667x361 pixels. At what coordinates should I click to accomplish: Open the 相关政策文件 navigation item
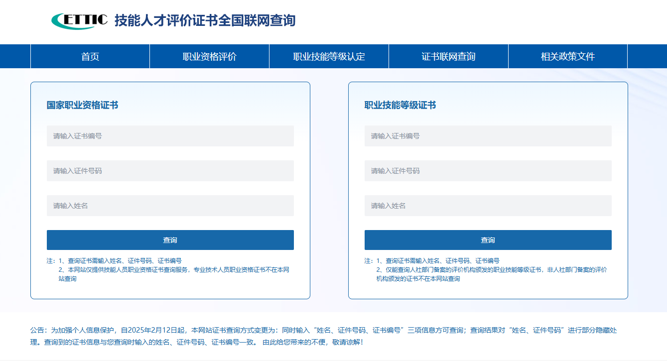(567, 56)
